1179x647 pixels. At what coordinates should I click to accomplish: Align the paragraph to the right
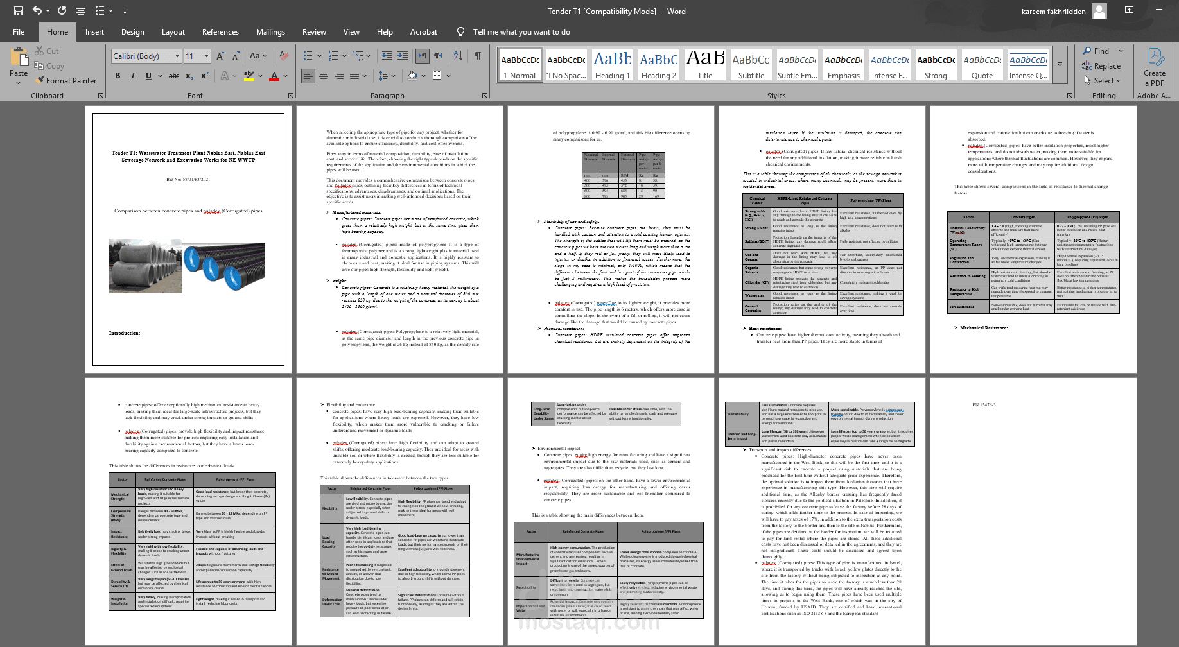click(339, 76)
